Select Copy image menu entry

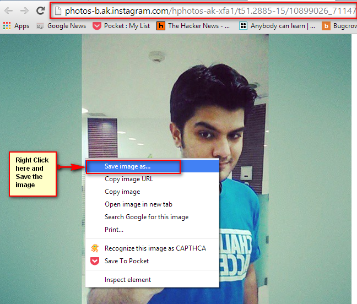click(x=152, y=192)
